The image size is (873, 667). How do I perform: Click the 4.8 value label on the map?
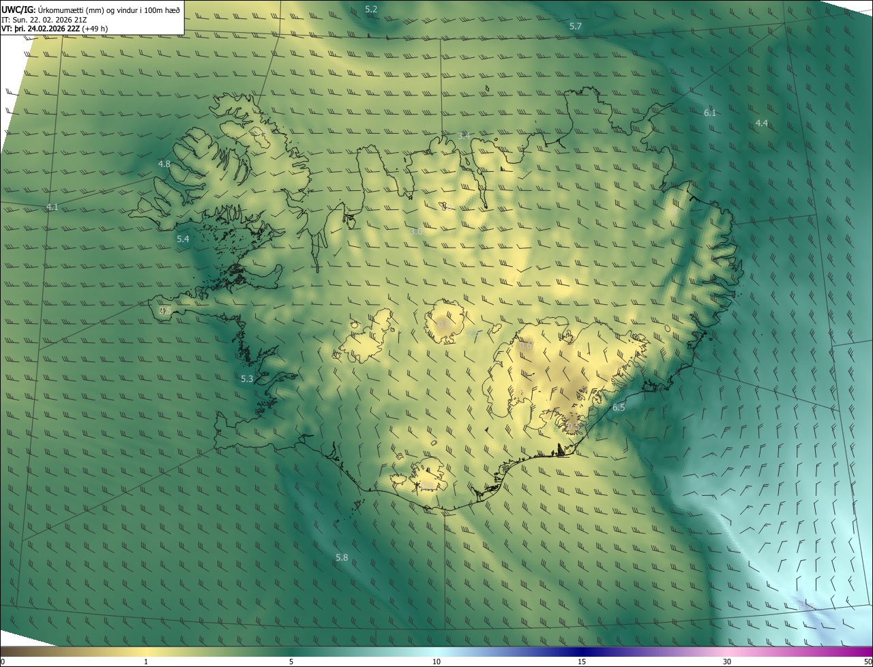pos(164,164)
